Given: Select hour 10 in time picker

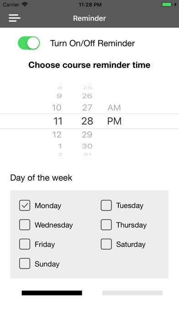Looking at the screenshot, I should [57, 108].
